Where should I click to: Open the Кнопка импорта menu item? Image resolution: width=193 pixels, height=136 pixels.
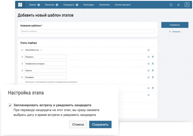(x=123, y=5)
